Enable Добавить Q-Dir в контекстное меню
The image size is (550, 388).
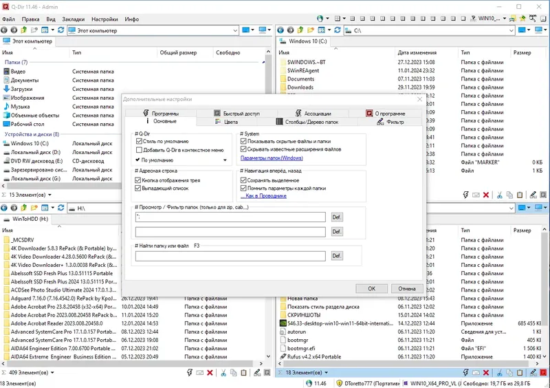pos(139,150)
